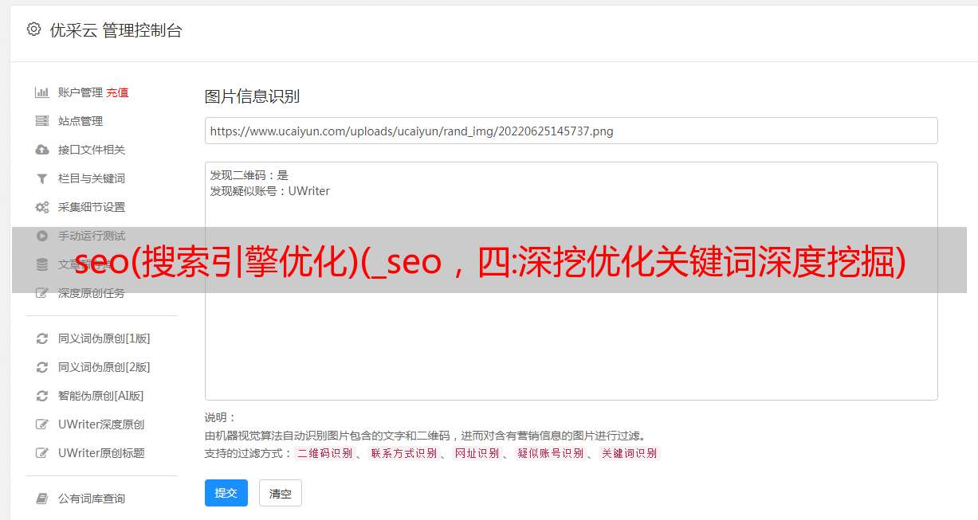Click the refresh icon for 智能伪原创[AI版]
Image resolution: width=978 pixels, height=520 pixels.
42,396
